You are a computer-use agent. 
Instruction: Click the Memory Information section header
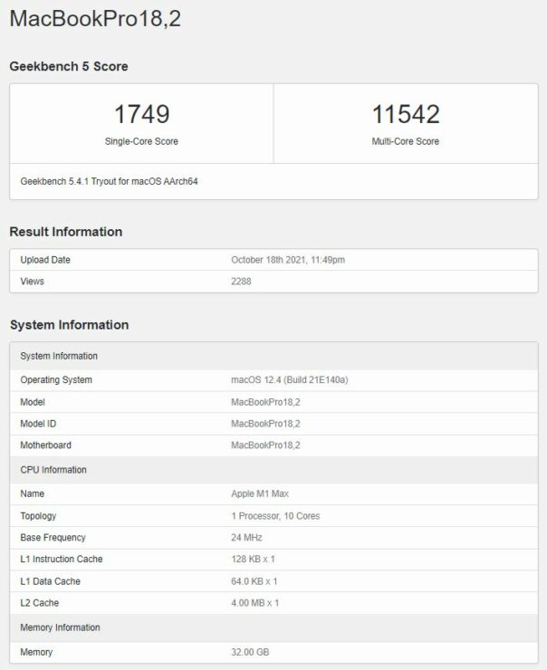273,627
